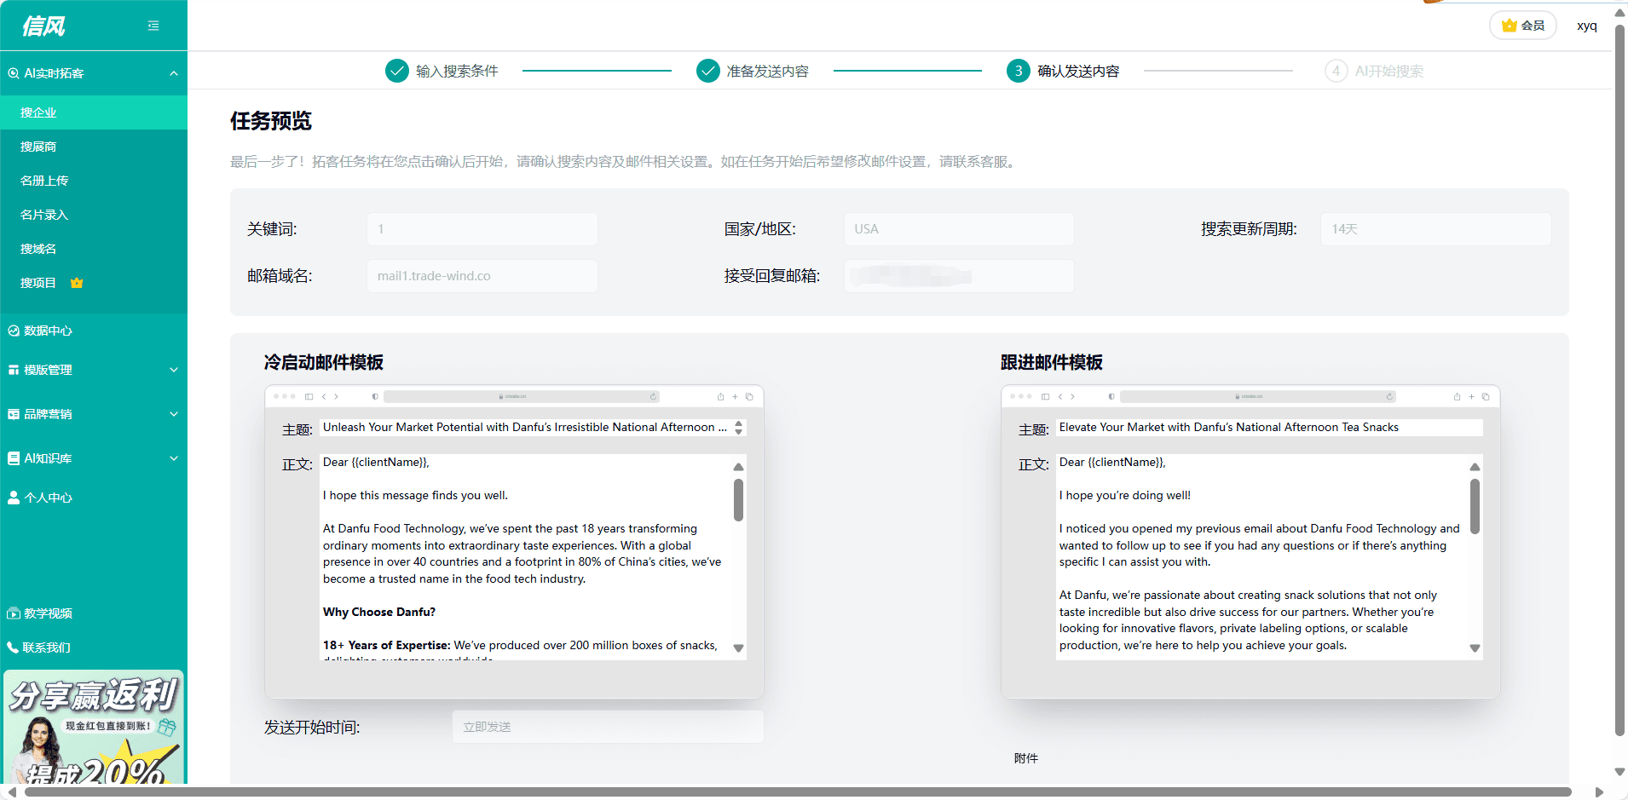Screen dimensions: 1628x800
Task: Click the 数据中心 dashboard icon
Action: pyautogui.click(x=14, y=331)
